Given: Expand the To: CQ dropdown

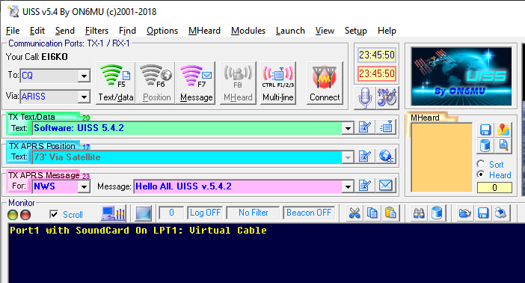Looking at the screenshot, I should (x=84, y=76).
